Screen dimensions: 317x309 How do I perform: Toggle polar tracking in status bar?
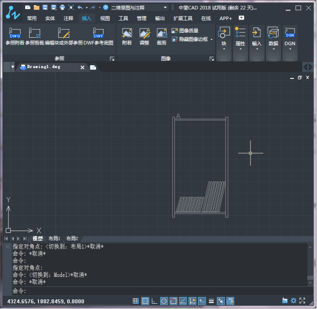coord(164,301)
